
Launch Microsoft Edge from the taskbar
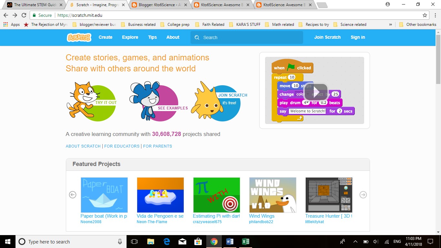click(x=166, y=242)
